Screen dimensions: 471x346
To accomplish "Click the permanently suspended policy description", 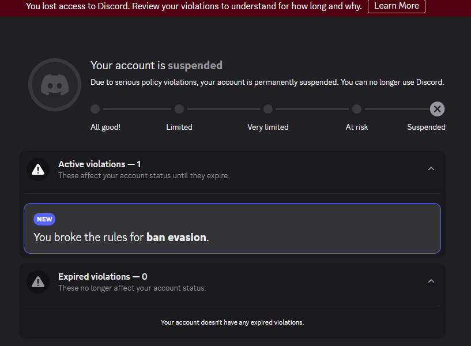I will click(x=267, y=82).
